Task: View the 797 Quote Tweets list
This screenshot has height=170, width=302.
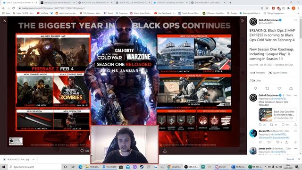Action: coord(278,73)
